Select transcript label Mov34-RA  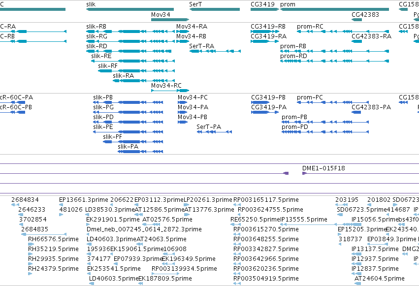[x=192, y=27]
